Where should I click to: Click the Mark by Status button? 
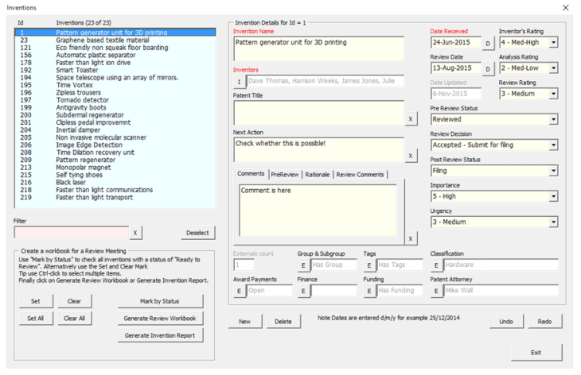coord(160,302)
